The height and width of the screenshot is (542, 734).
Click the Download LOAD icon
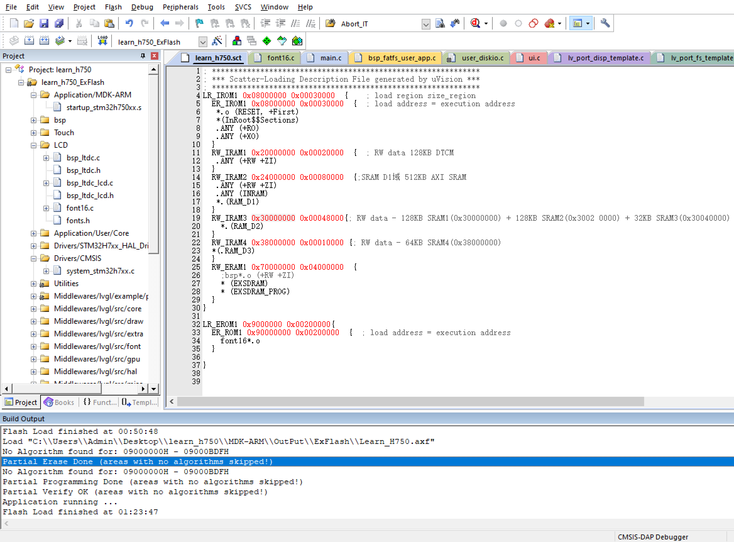103,41
